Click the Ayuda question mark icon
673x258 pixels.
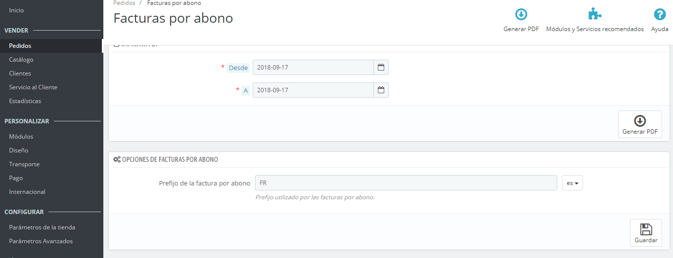[x=660, y=14]
